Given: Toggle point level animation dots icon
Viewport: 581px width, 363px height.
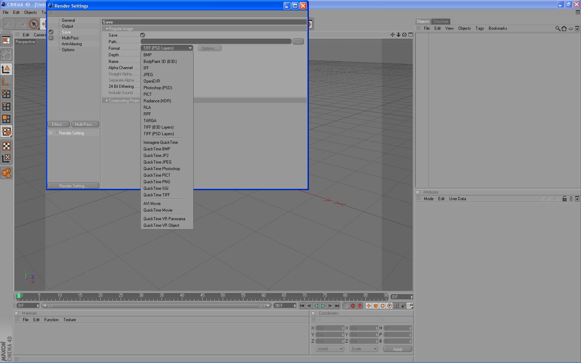Looking at the screenshot, I should [396, 306].
